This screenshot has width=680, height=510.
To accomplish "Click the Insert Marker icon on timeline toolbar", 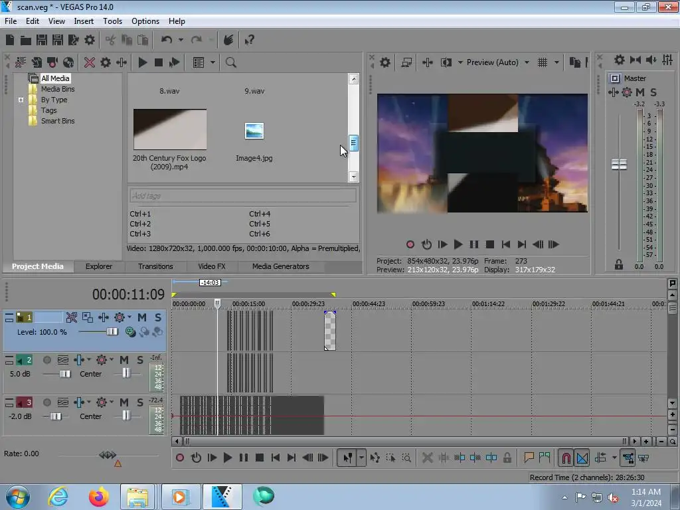I will point(529,458).
